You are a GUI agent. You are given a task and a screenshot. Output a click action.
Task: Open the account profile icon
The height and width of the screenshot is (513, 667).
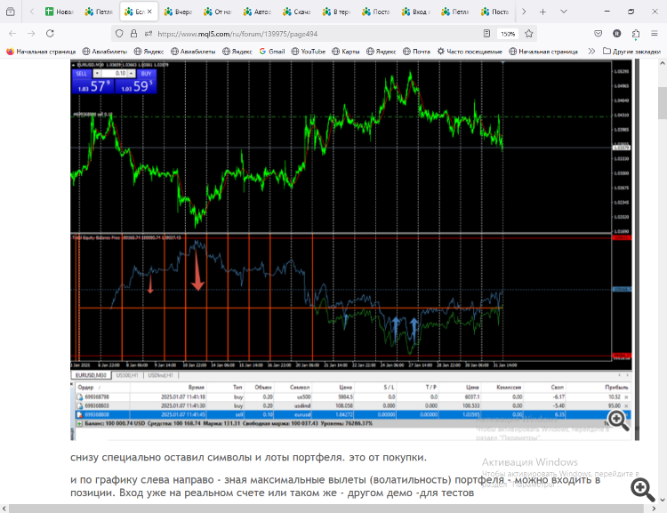[617, 34]
